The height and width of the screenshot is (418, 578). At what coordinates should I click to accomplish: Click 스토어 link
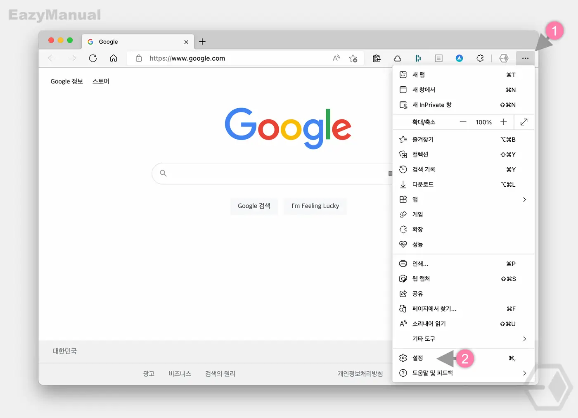tap(101, 81)
